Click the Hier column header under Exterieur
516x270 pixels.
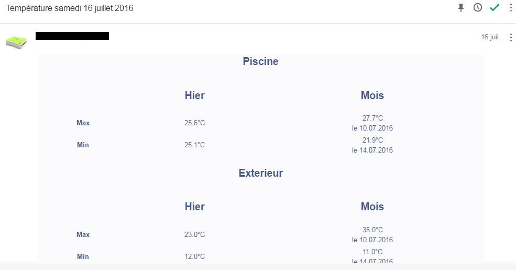pos(194,207)
